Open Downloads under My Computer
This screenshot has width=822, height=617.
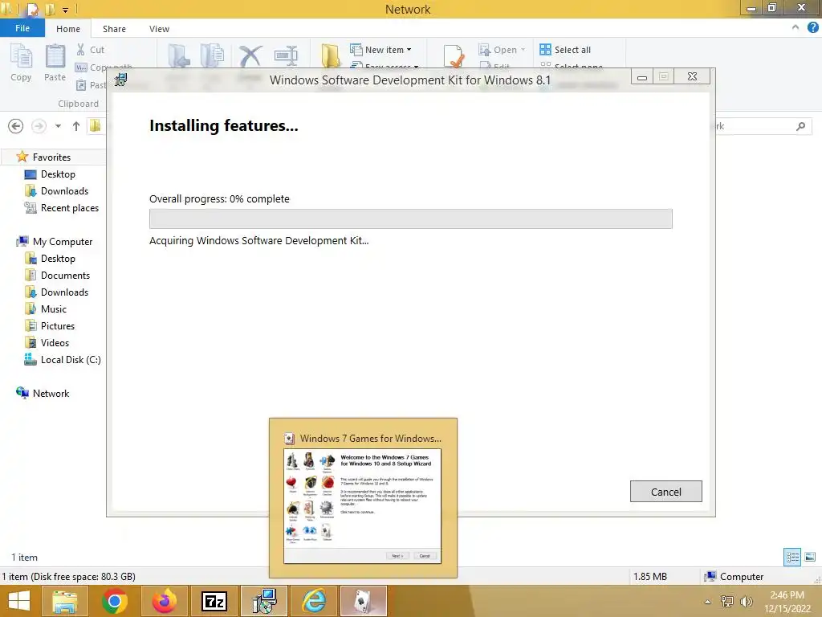click(x=64, y=292)
